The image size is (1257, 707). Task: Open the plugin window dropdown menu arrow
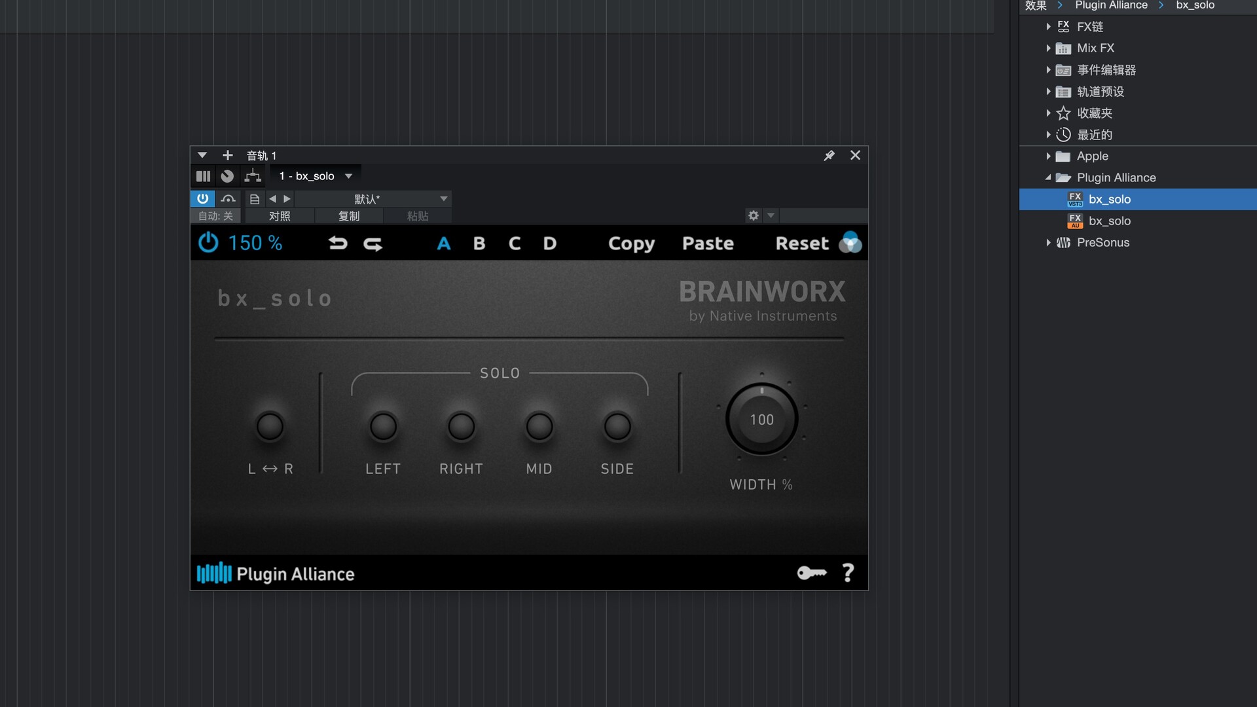(x=202, y=155)
